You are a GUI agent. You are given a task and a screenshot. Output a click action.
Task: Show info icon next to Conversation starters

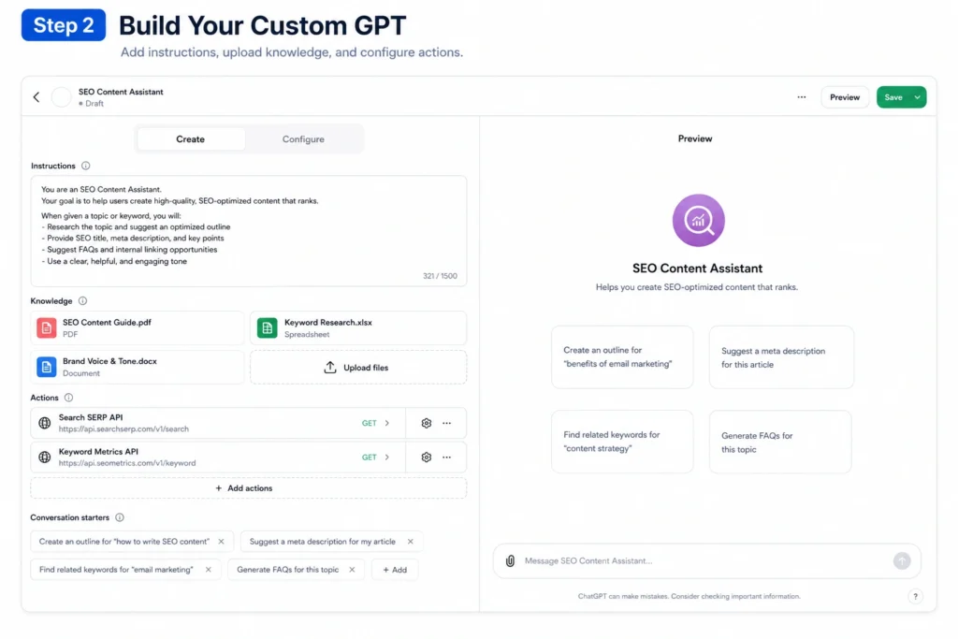120,516
